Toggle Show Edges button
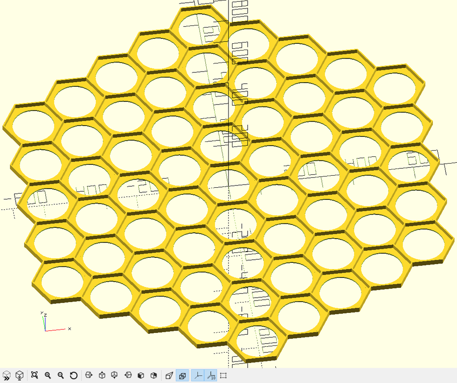 click(x=223, y=375)
